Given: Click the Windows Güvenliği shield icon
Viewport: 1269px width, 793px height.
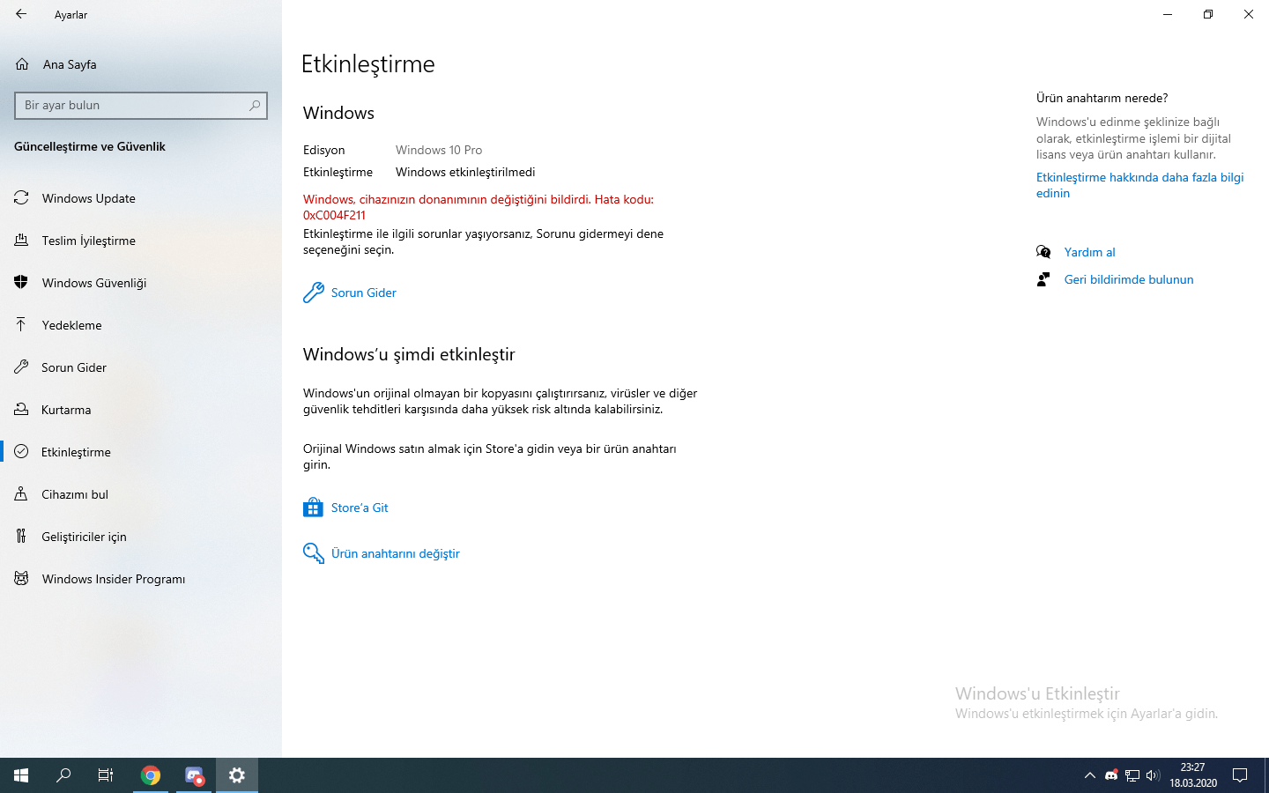Looking at the screenshot, I should (x=21, y=283).
